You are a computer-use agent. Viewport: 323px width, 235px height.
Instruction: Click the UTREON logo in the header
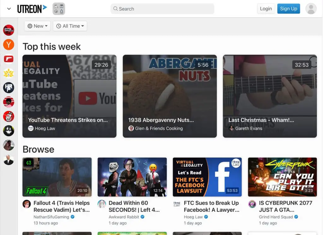tap(32, 9)
